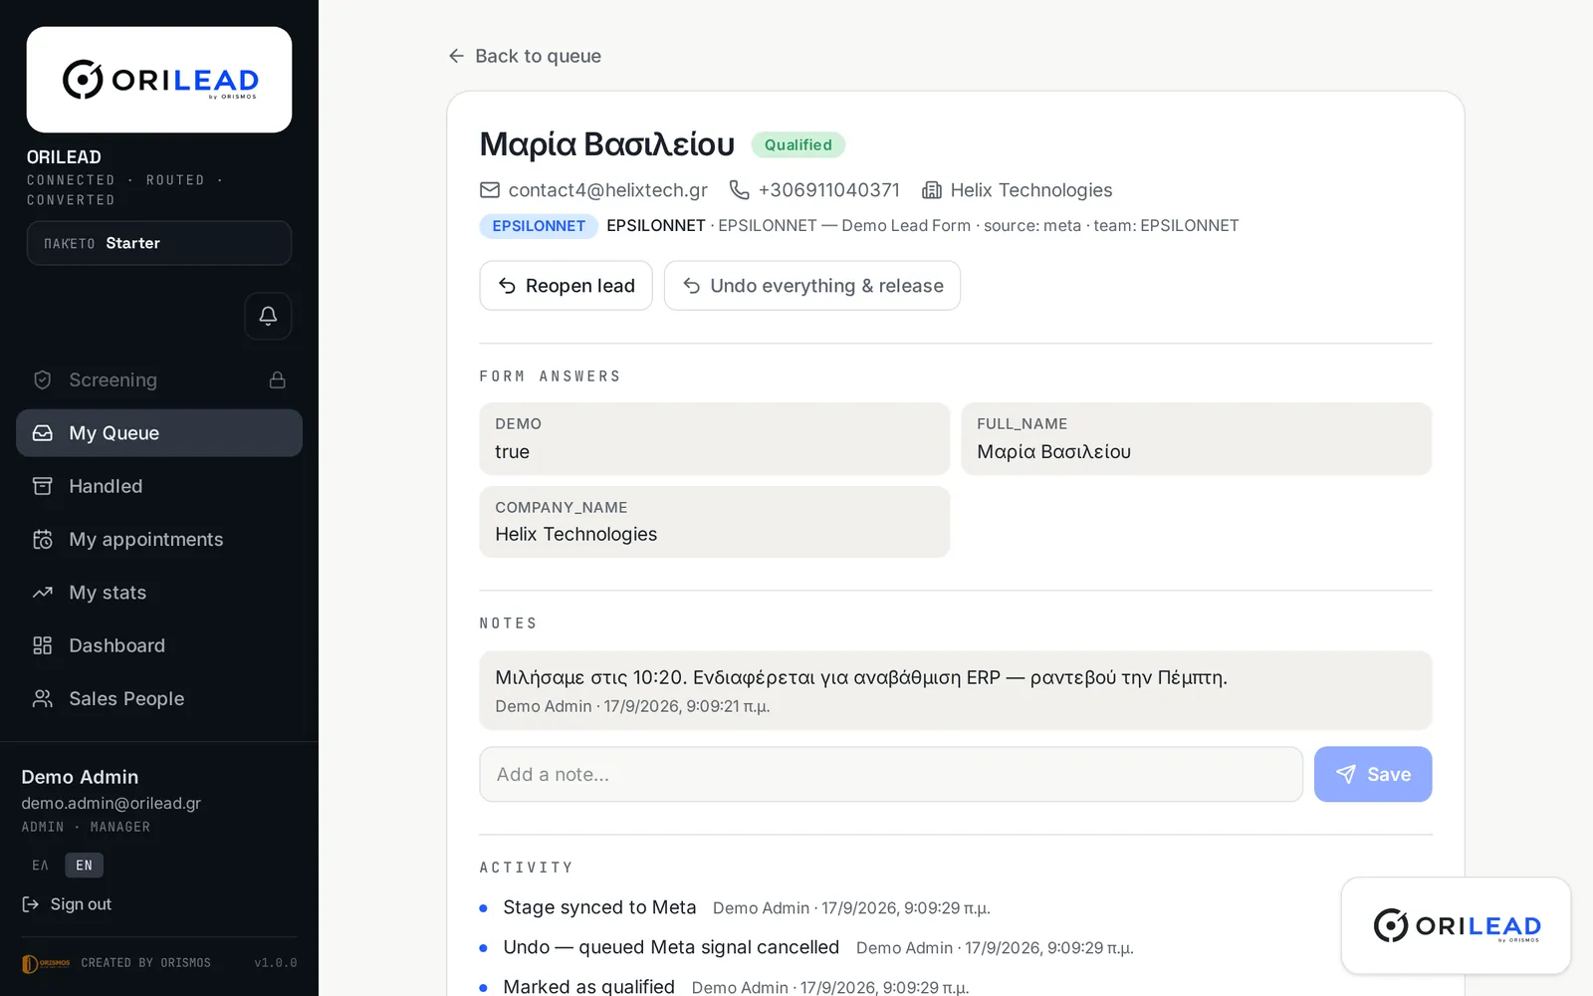This screenshot has width=1593, height=996.
Task: Click the FULL_NAME answer card
Action: click(1197, 438)
